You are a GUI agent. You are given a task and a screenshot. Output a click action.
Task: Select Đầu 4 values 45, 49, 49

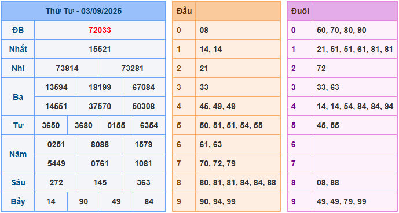coord(217,106)
